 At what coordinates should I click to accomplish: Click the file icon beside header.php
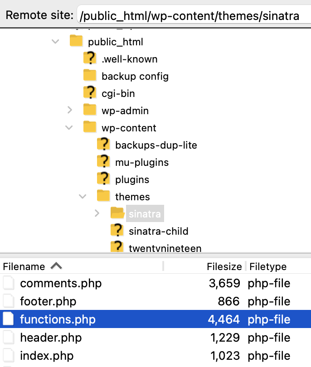(8, 337)
